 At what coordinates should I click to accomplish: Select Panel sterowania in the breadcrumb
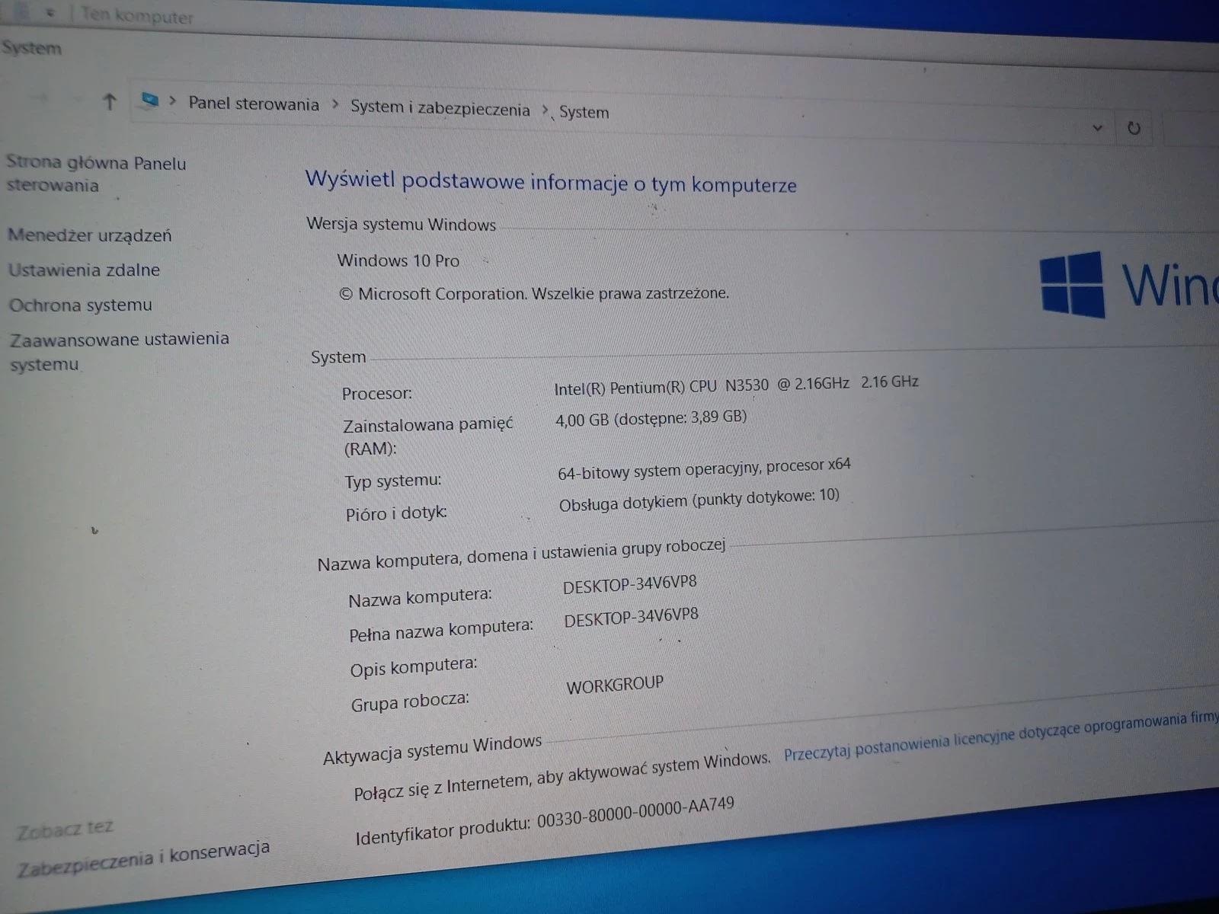pyautogui.click(x=253, y=104)
